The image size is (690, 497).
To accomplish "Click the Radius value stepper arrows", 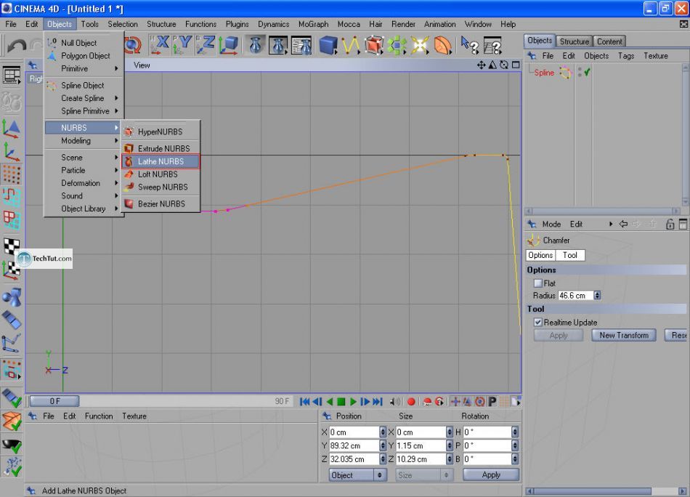I will (597, 296).
